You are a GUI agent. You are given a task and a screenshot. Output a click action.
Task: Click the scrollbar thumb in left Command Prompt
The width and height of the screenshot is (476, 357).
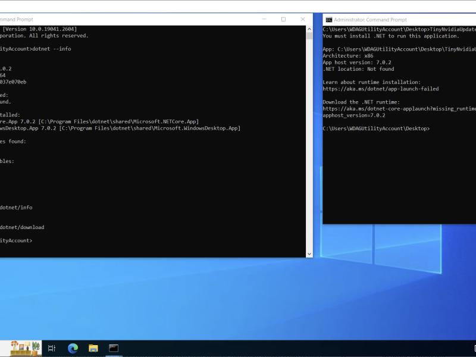click(309, 36)
